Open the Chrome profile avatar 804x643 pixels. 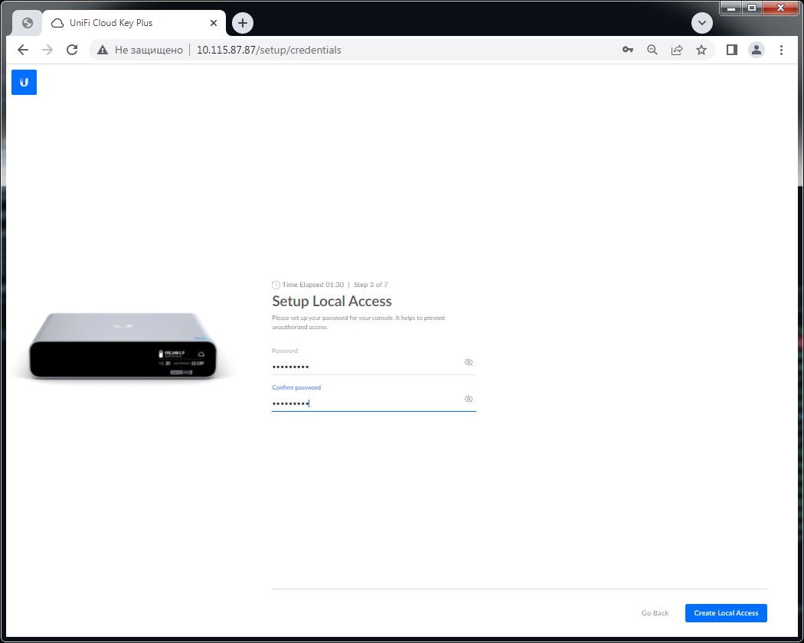(757, 50)
